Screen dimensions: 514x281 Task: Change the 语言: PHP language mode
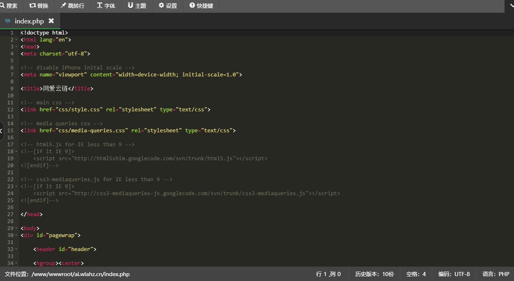pos(496,274)
